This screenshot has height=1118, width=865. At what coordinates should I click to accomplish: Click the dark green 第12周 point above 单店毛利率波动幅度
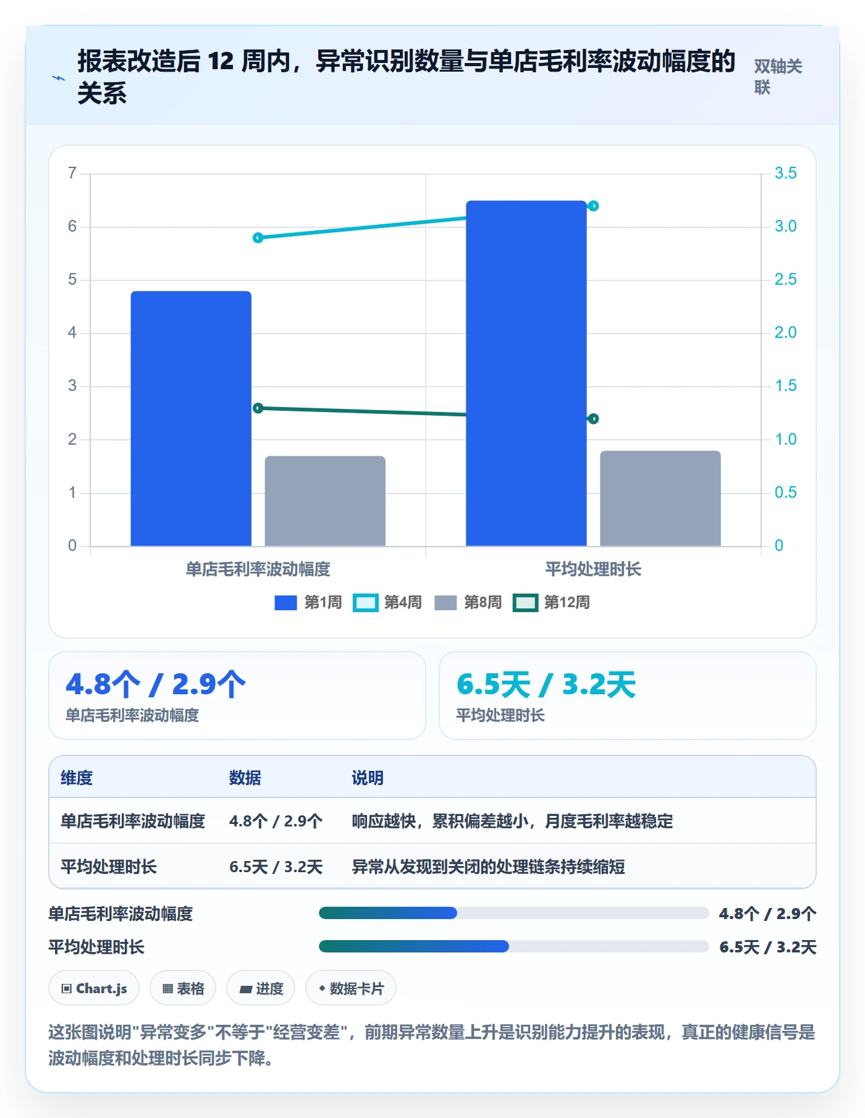click(x=258, y=408)
